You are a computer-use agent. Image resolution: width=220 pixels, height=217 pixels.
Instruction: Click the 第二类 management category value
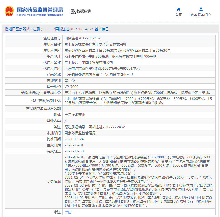pos(69,81)
